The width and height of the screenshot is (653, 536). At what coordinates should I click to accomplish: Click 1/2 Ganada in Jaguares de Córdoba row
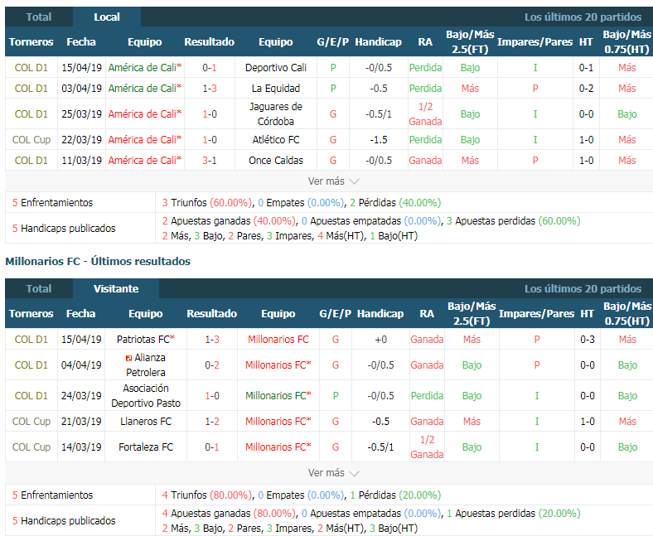point(425,113)
